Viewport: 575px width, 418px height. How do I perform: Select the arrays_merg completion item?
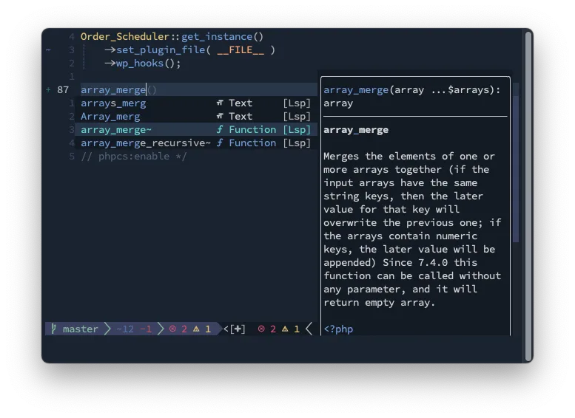(x=196, y=103)
